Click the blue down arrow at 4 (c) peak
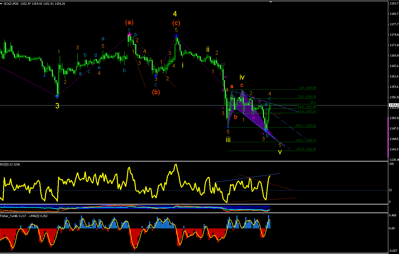This screenshot has height=254, width=399. [x=176, y=36]
